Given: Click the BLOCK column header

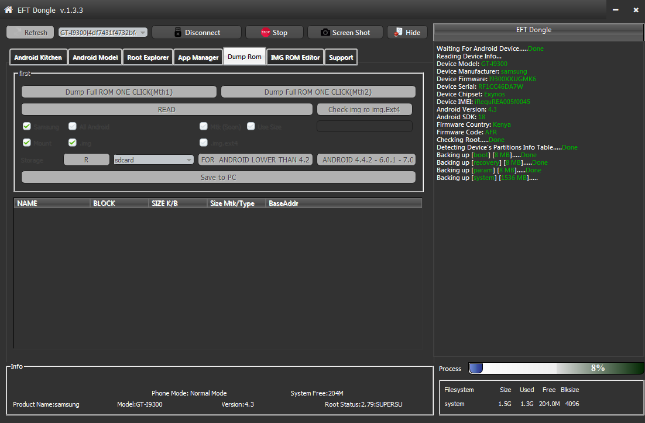Looking at the screenshot, I should (x=119, y=203).
